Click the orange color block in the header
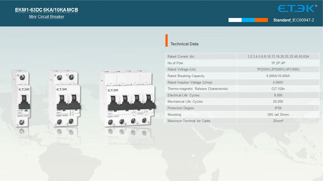 261,20
